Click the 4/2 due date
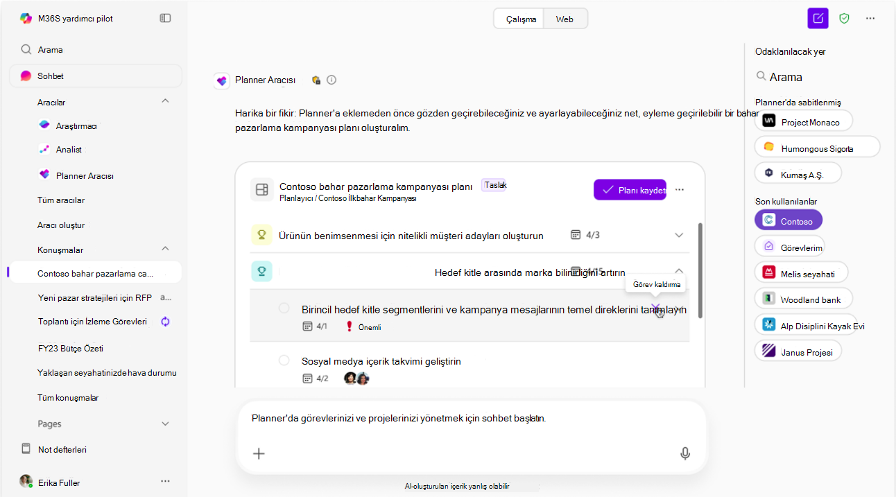The image size is (896, 497). [x=316, y=378]
